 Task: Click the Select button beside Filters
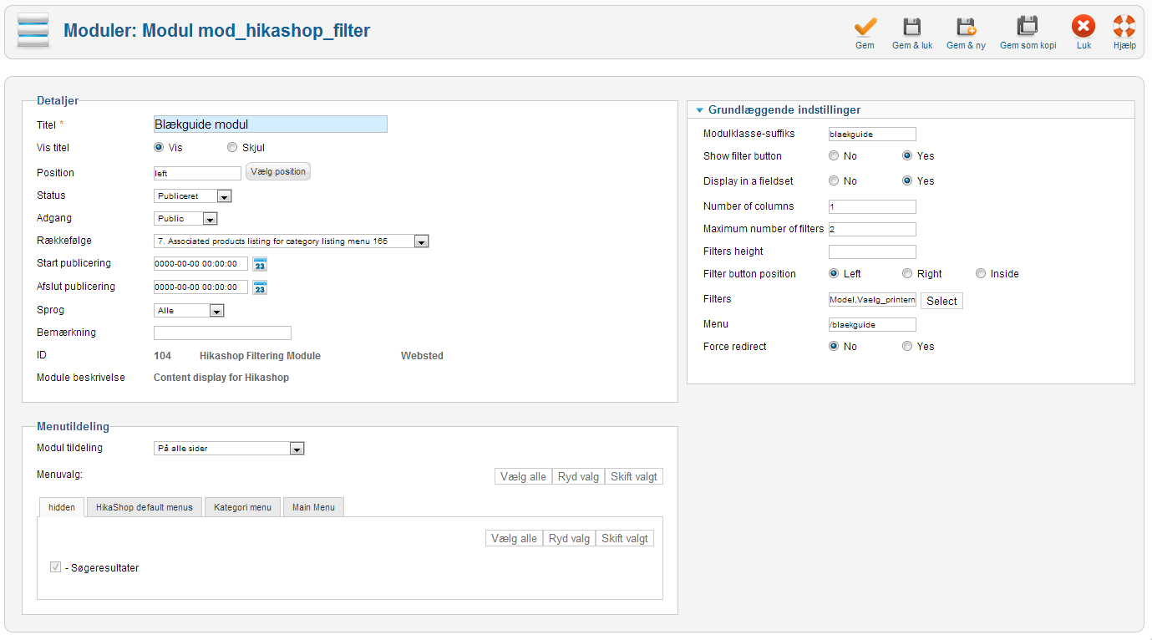tap(941, 301)
